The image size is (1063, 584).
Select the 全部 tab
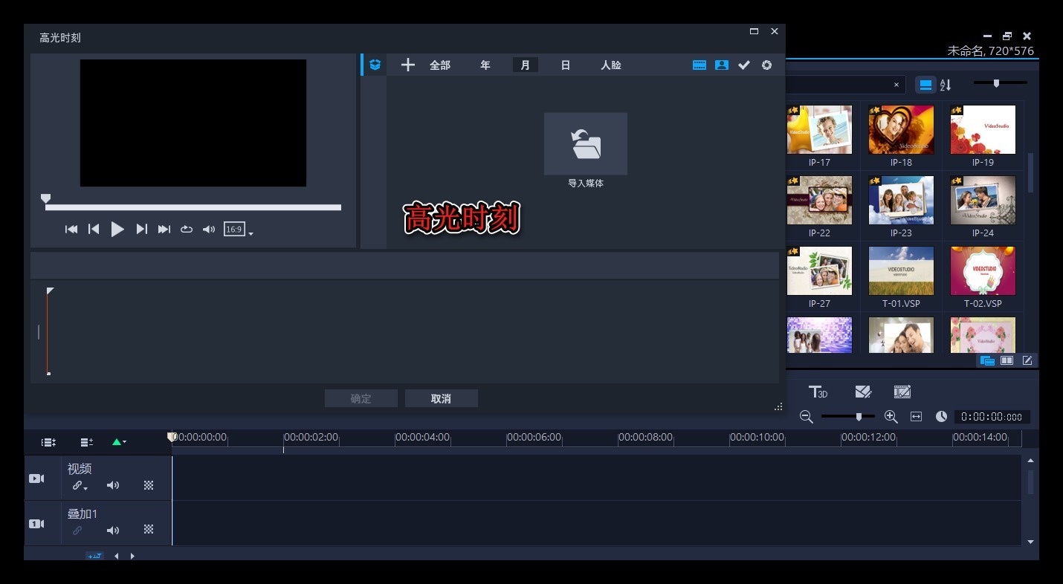(x=439, y=65)
